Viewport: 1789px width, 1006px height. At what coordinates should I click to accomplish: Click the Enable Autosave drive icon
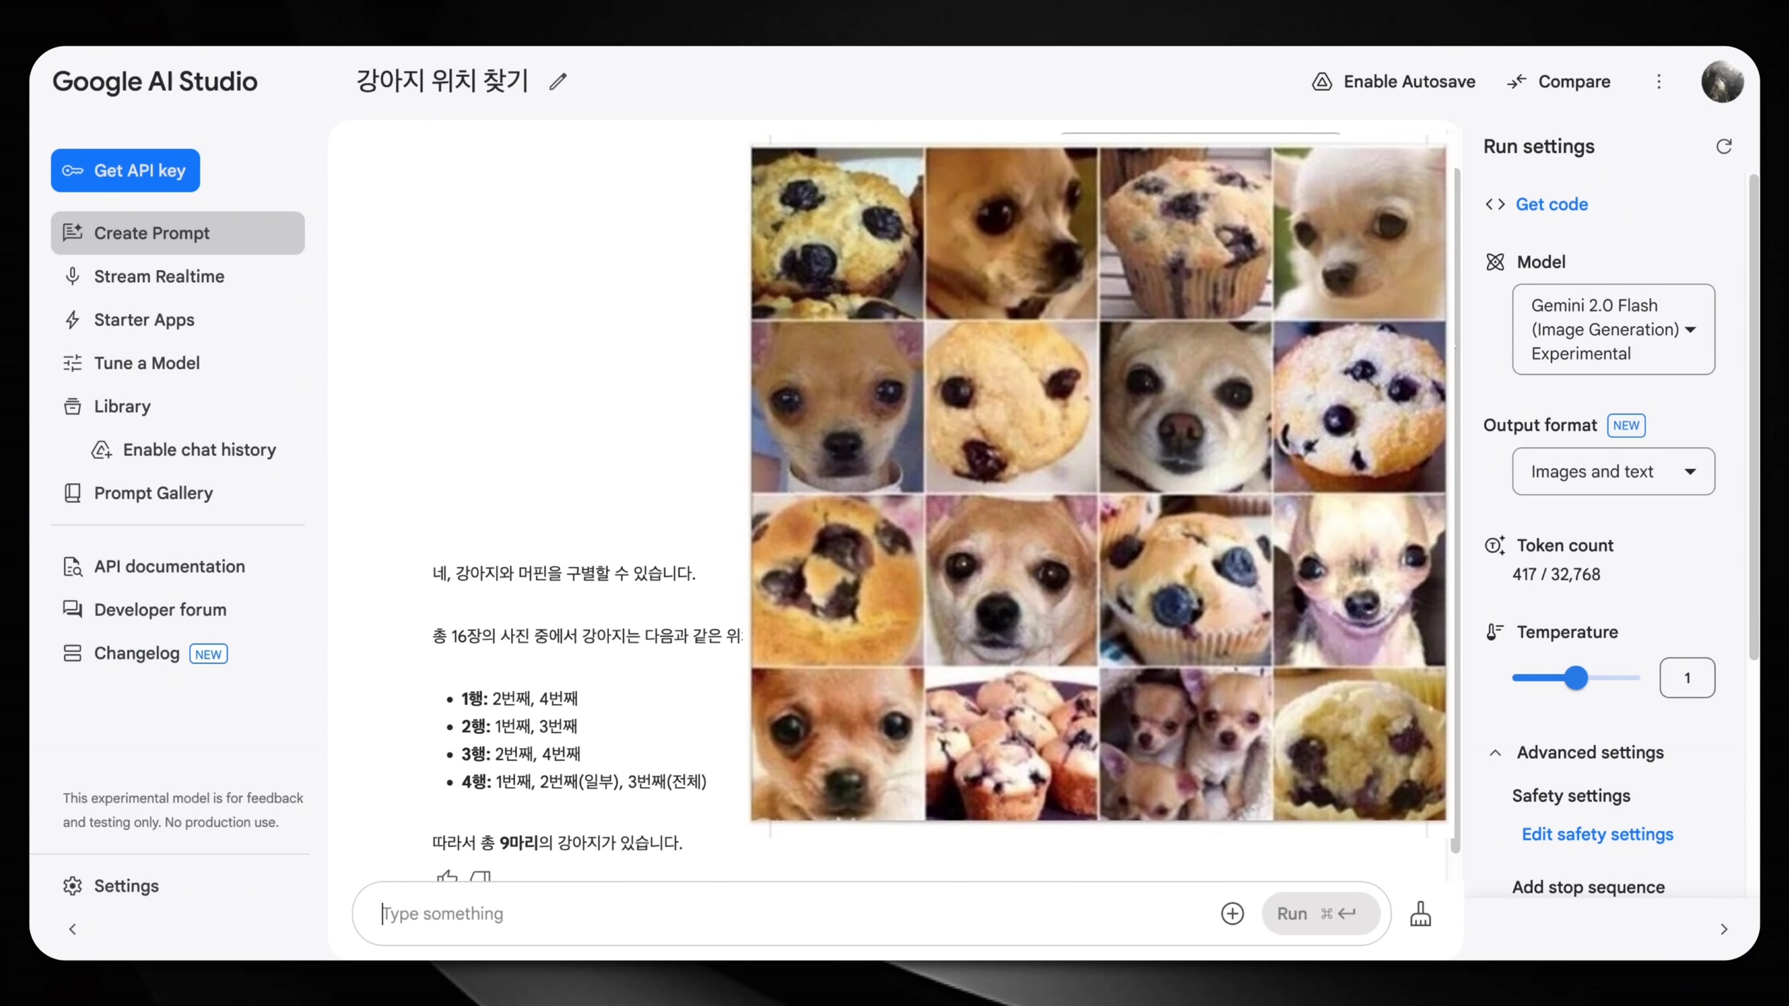click(1322, 82)
